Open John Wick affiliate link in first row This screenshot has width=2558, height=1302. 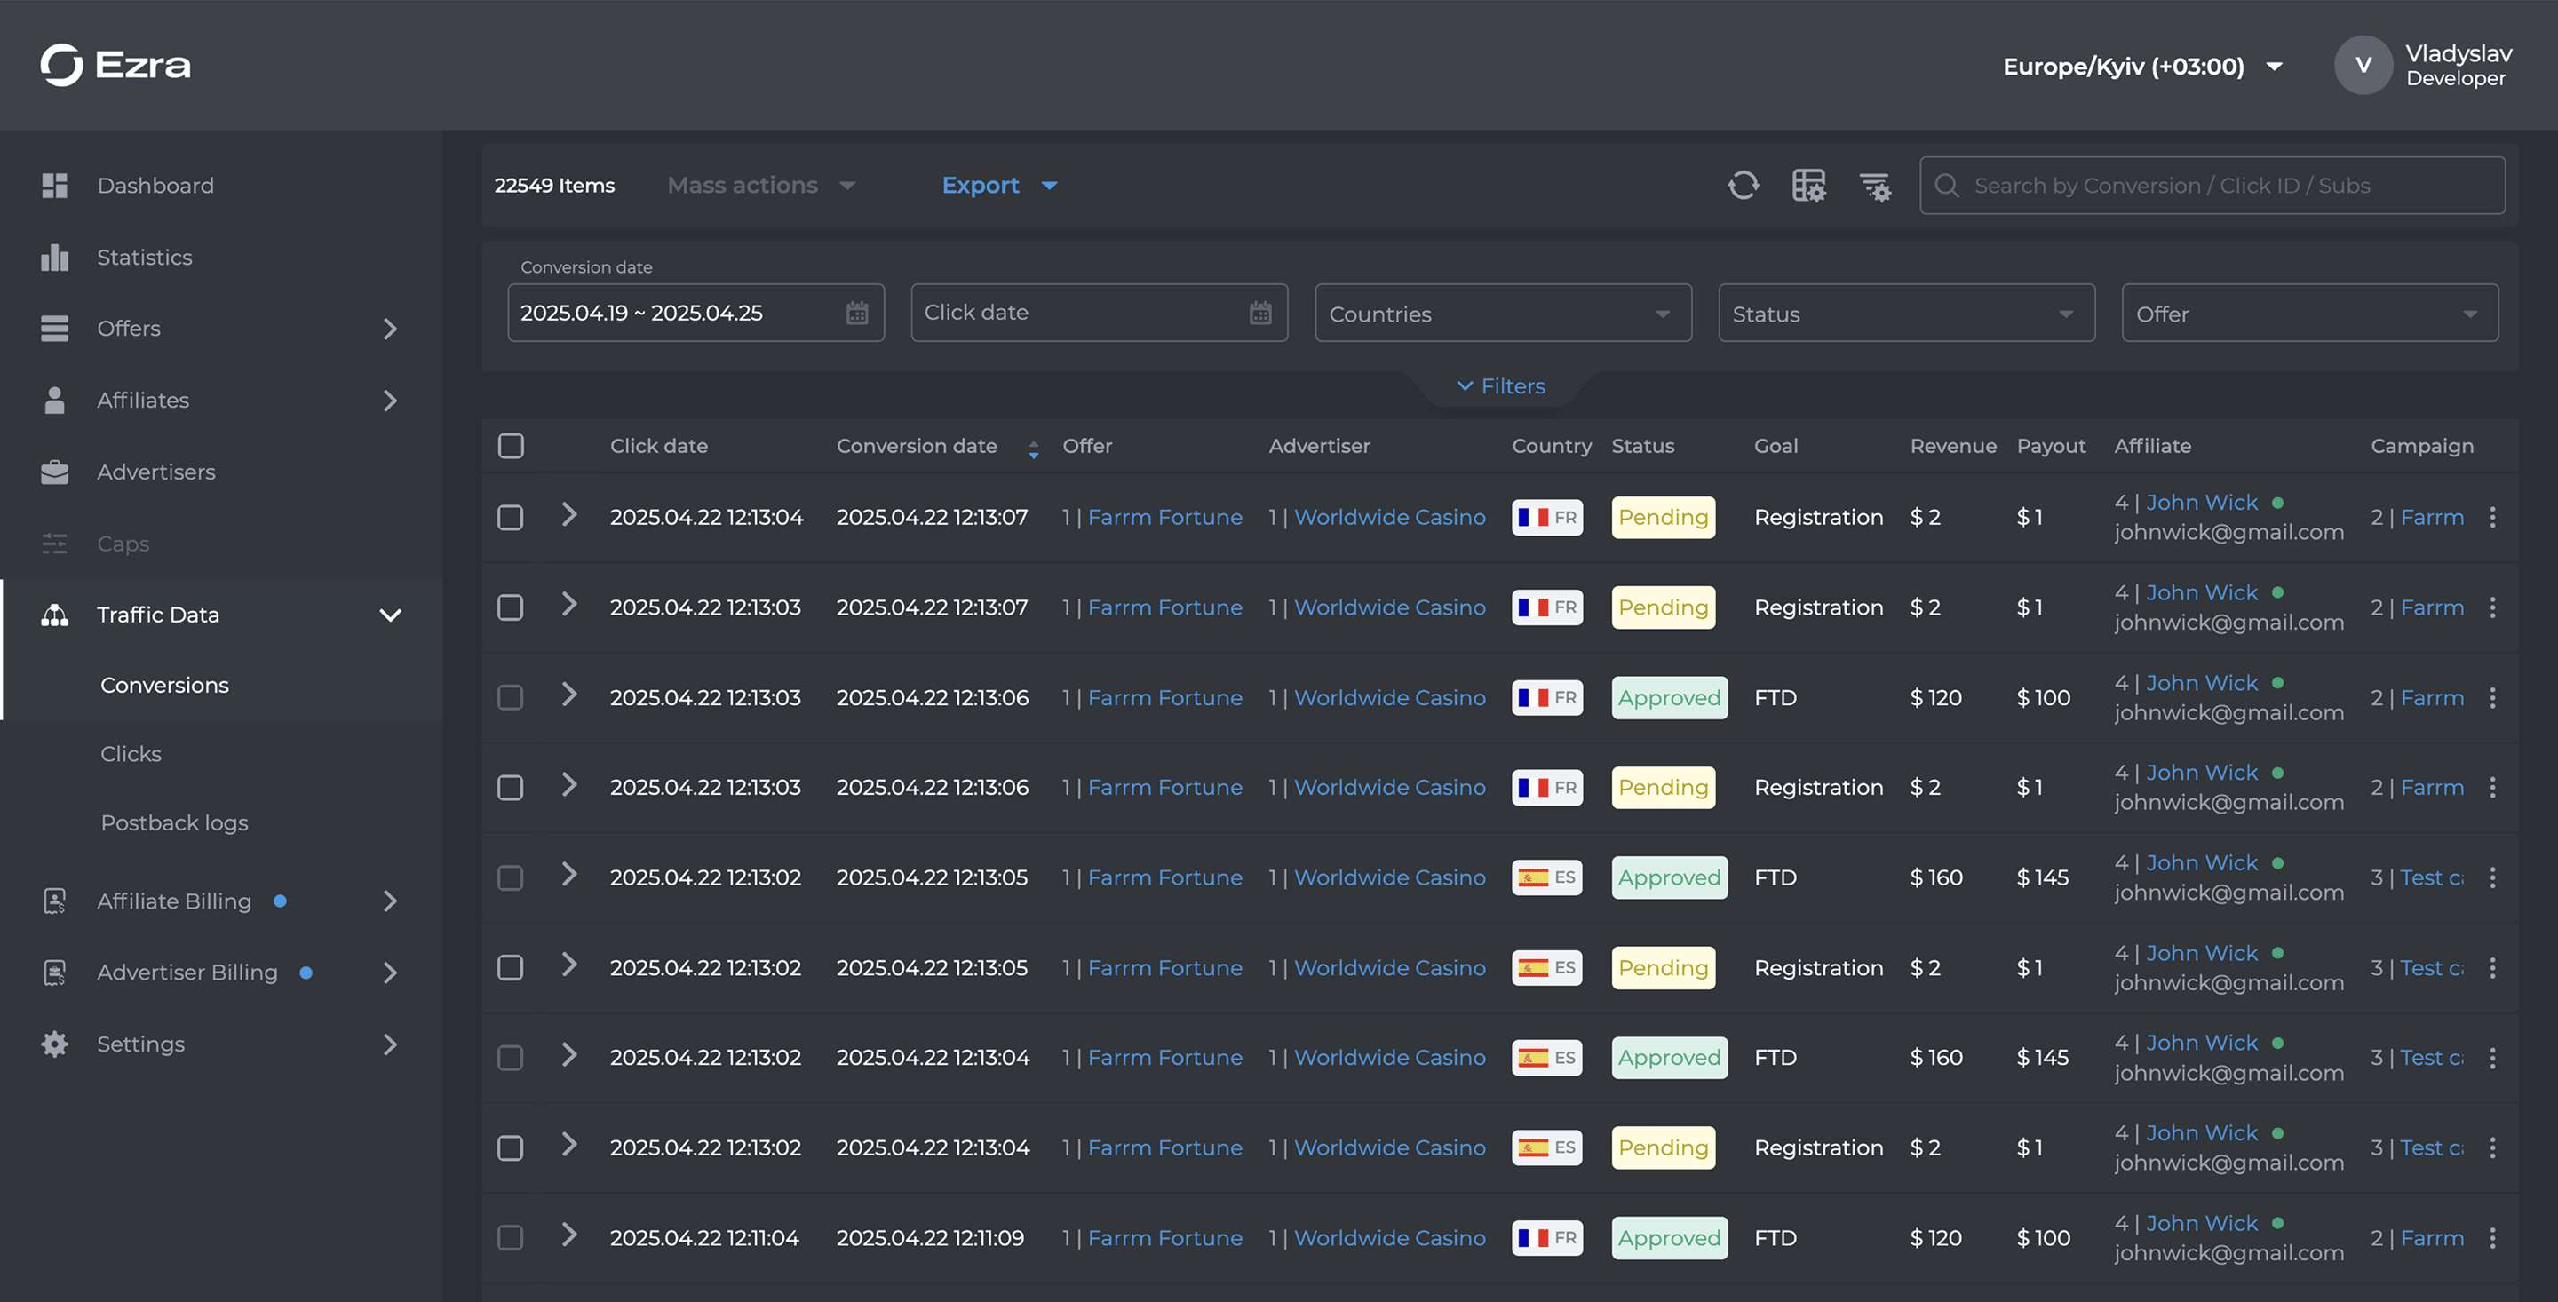[x=2202, y=503]
